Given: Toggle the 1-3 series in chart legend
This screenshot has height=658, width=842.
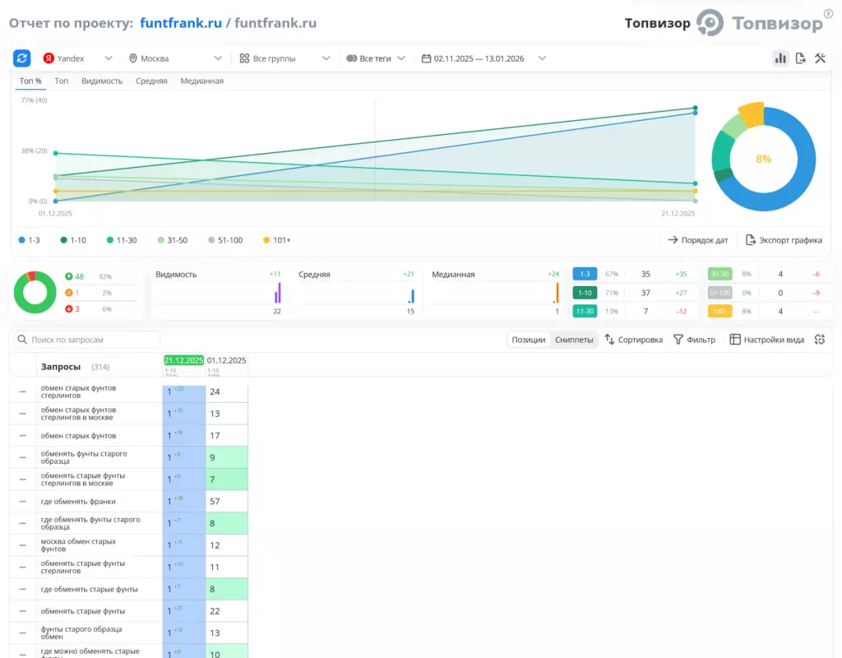Looking at the screenshot, I should 29,240.
